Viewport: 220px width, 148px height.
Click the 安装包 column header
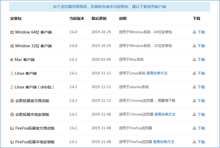[16, 19]
